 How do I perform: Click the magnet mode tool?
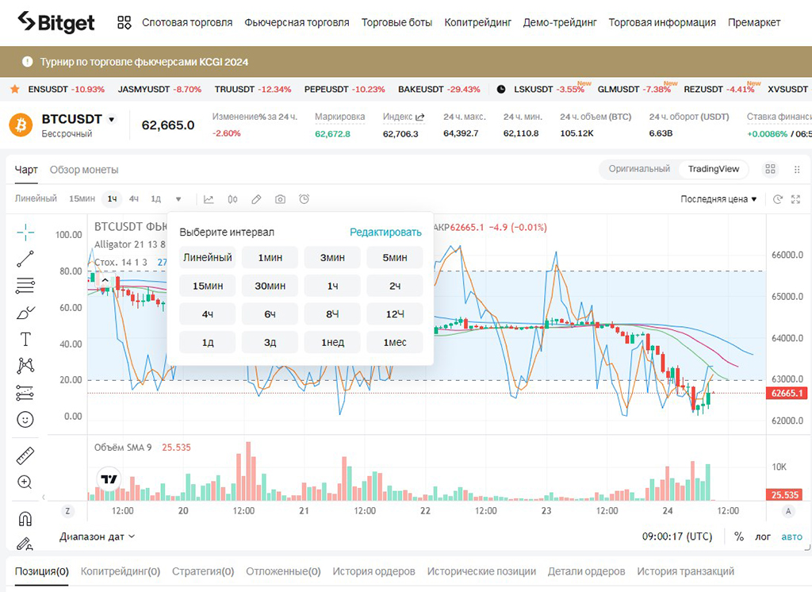[25, 519]
